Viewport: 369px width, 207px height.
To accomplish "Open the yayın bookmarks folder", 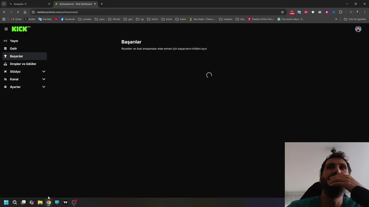I will (x=100, y=19).
